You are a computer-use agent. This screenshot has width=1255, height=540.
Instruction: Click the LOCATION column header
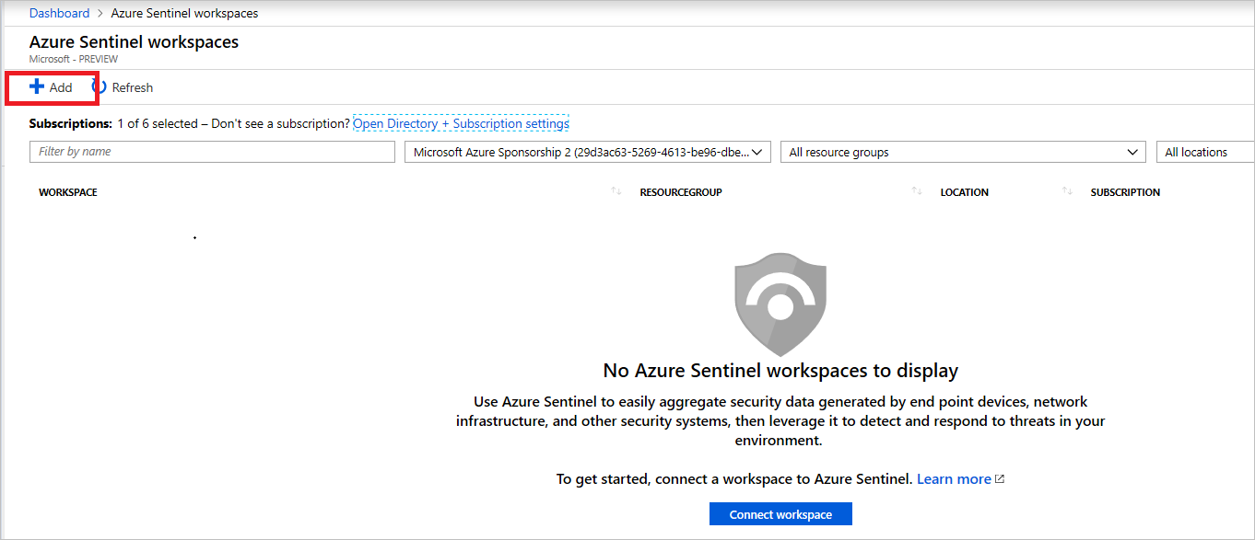[x=965, y=192]
